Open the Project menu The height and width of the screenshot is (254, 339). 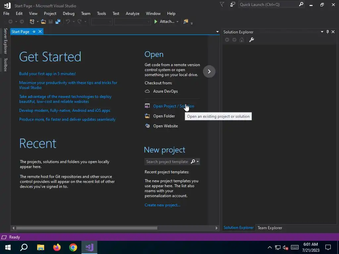point(50,13)
